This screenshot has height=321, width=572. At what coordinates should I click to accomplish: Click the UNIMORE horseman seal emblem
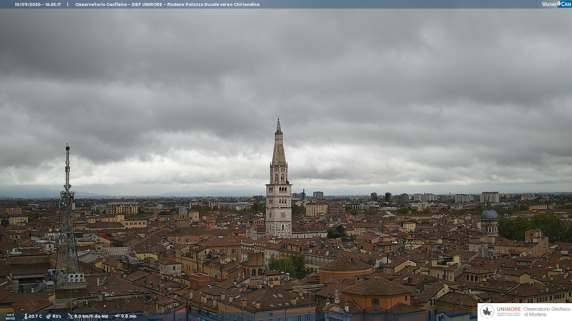click(487, 311)
